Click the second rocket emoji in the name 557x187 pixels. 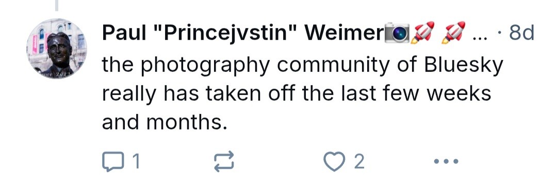(x=454, y=33)
